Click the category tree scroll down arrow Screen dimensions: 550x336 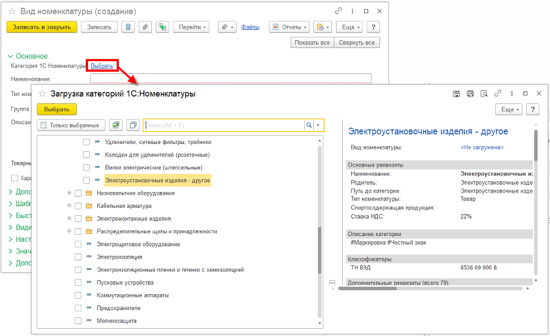tap(320, 323)
